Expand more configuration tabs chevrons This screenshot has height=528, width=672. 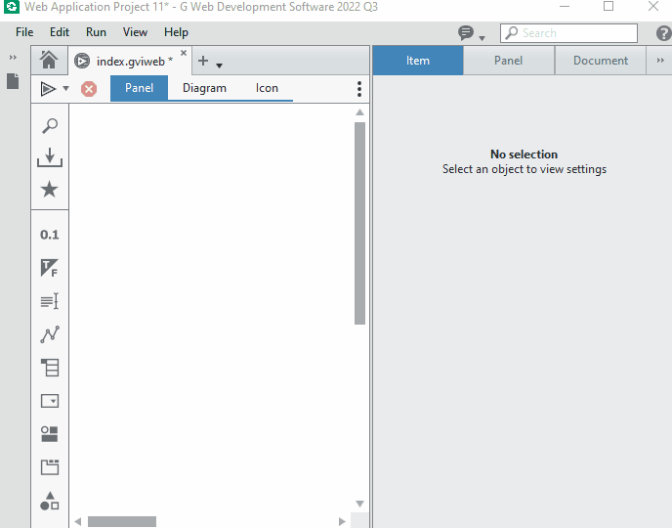coord(660,61)
